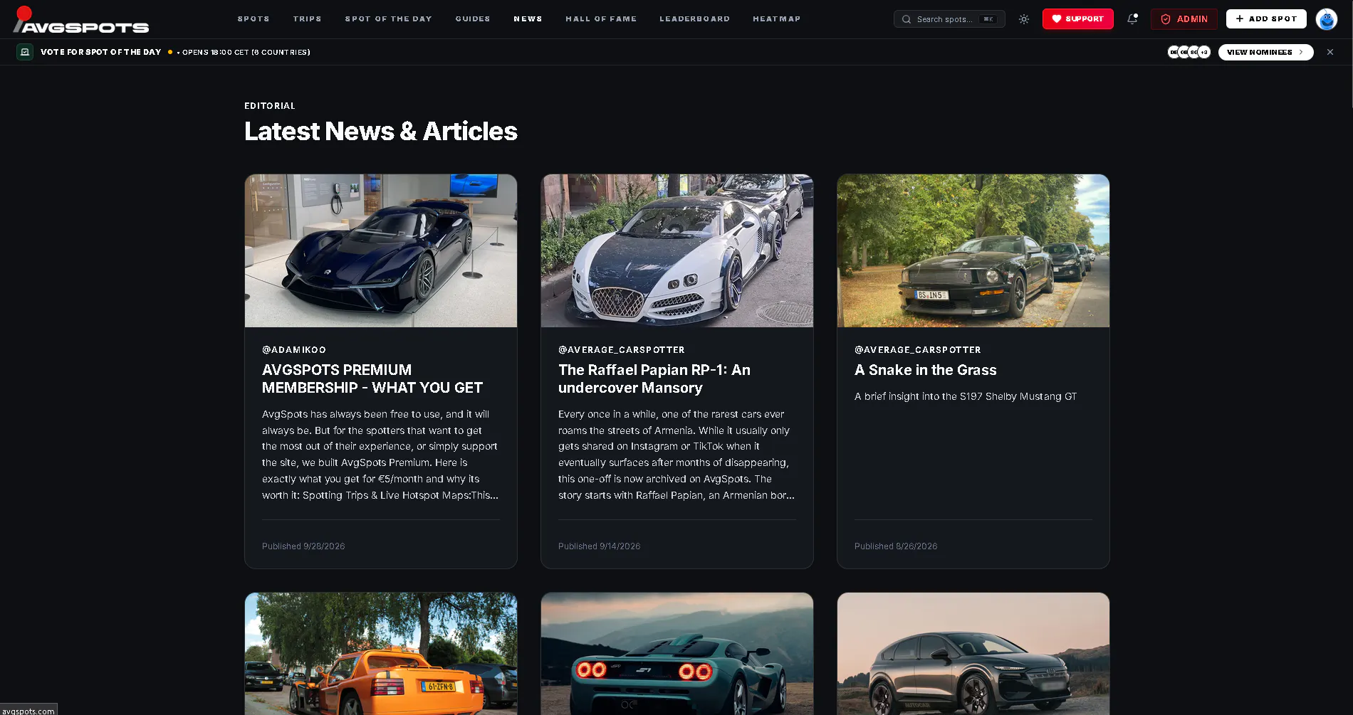Open the orange car article thumbnail
The width and height of the screenshot is (1353, 715).
pyautogui.click(x=381, y=654)
